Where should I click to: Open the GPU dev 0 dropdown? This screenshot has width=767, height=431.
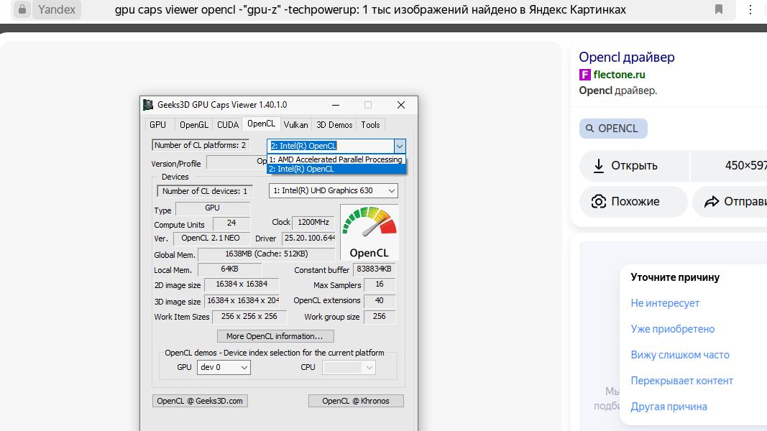(x=224, y=367)
